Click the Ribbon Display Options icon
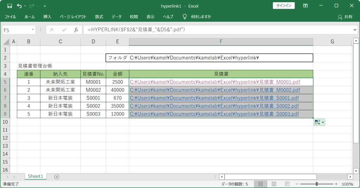The height and width of the screenshot is (188, 360). point(306,6)
